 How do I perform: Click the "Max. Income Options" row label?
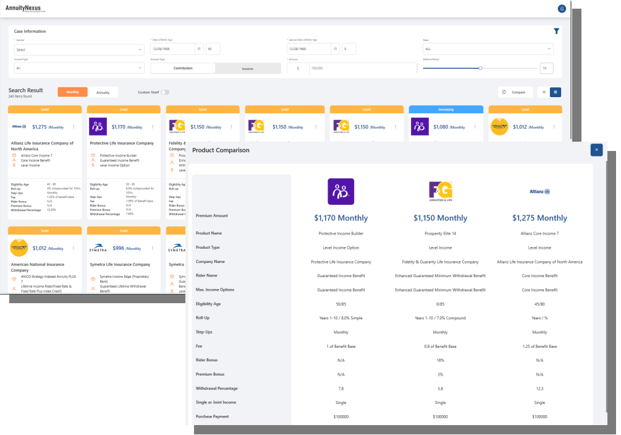pyautogui.click(x=215, y=290)
